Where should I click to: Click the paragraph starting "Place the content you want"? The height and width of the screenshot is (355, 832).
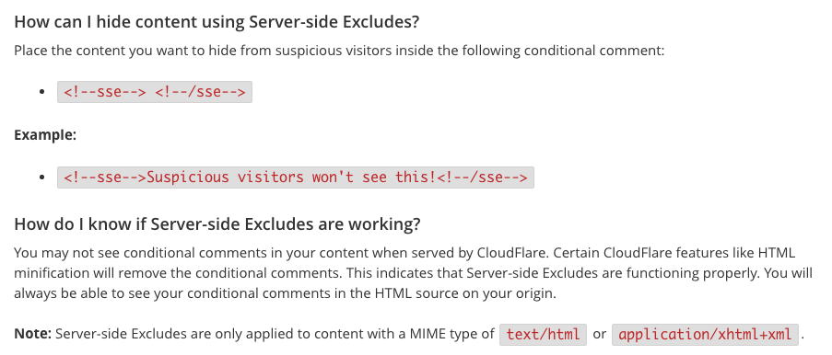[339, 51]
